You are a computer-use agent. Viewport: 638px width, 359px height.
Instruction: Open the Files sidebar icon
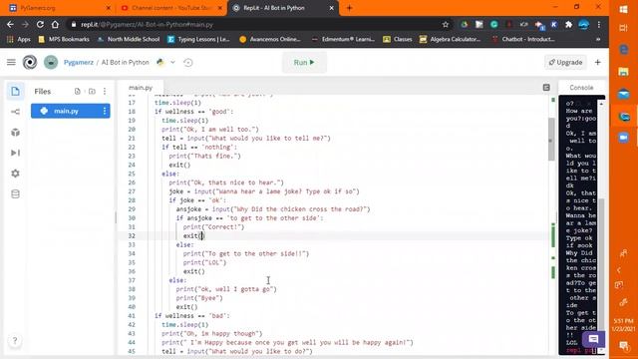16,91
